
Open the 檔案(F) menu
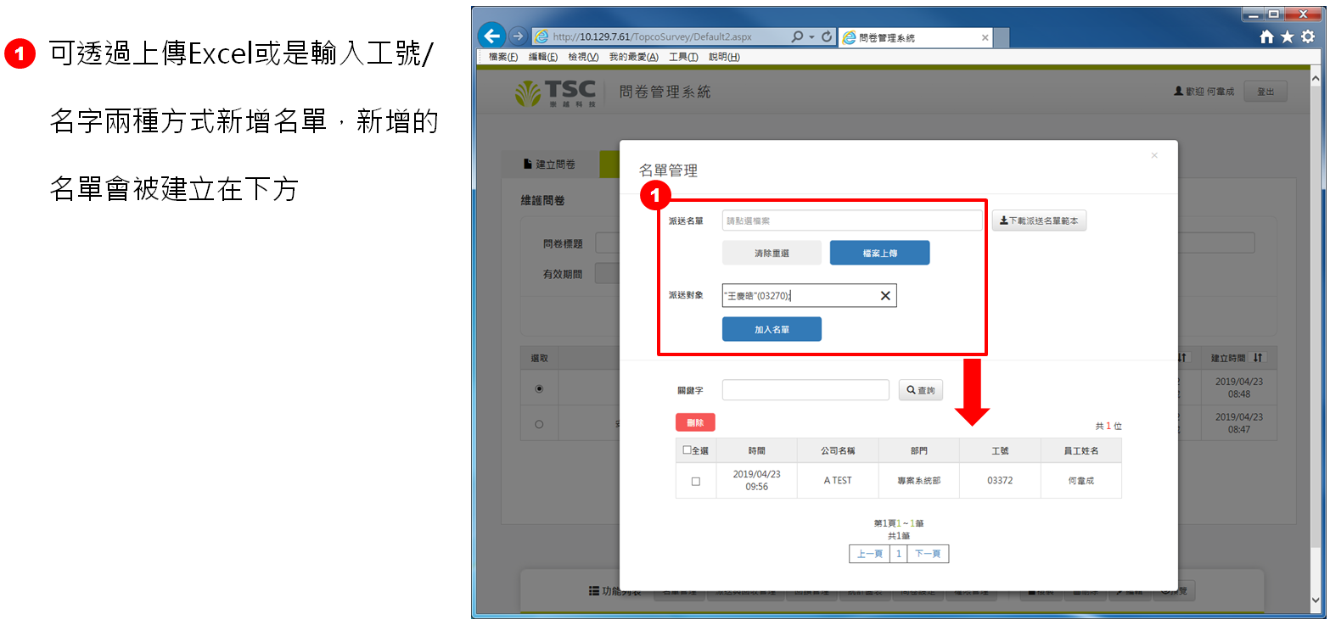pyautogui.click(x=503, y=57)
